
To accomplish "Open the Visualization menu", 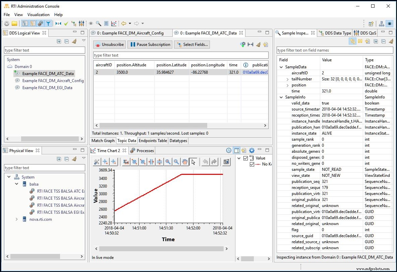I will pos(38,15).
